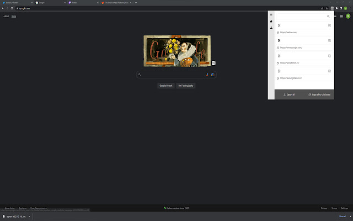Open the Chrome three-dot menu
The height and width of the screenshot is (221, 353).
coord(350,8)
